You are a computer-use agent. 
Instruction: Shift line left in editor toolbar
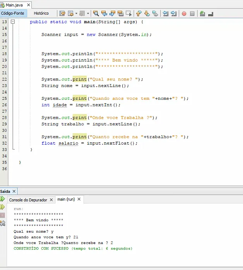pyautogui.click(x=166, y=14)
